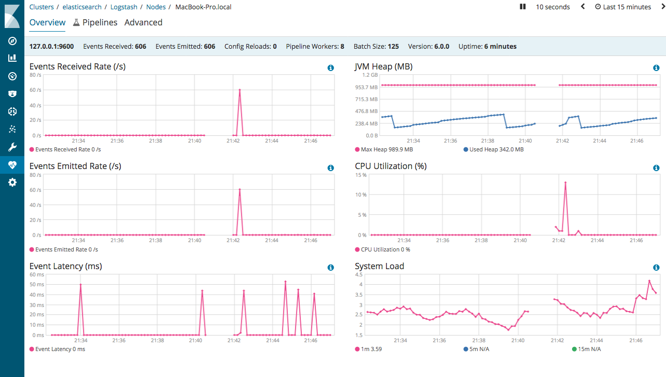
Task: Open the Last 15 minutes time picker
Action: pos(622,7)
